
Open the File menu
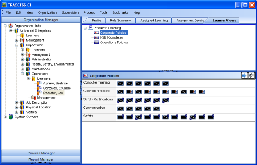(8, 12)
